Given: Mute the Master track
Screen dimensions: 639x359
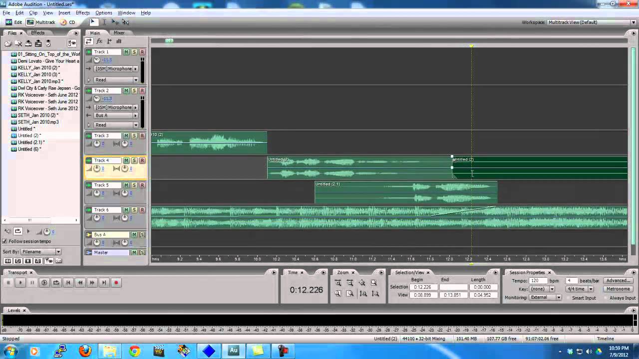Looking at the screenshot, I should (134, 252).
